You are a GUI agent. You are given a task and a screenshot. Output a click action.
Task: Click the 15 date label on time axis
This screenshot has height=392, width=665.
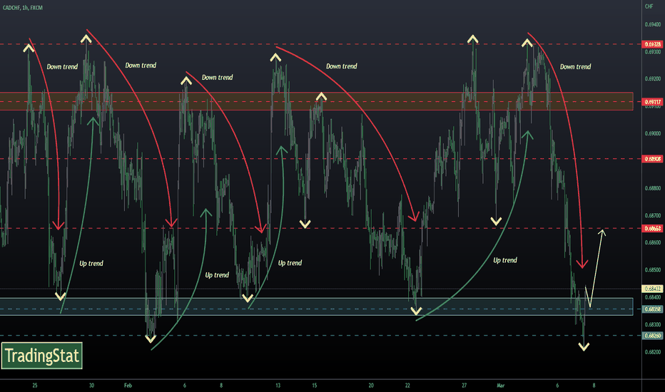tap(314, 386)
